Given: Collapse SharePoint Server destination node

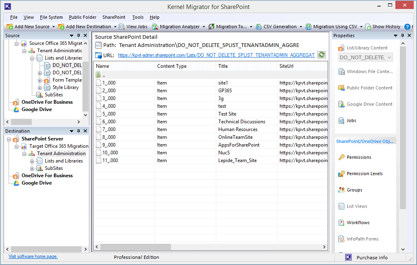Looking at the screenshot, I should point(9,139).
